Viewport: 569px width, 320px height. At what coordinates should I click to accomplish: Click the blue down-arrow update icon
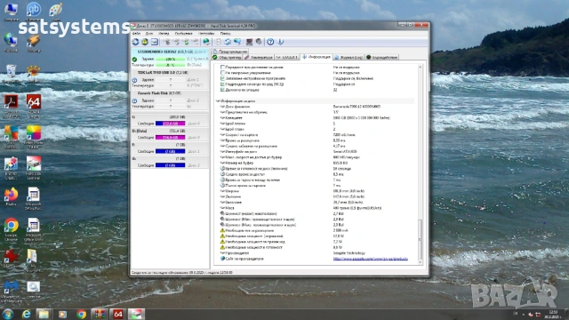(x=281, y=42)
